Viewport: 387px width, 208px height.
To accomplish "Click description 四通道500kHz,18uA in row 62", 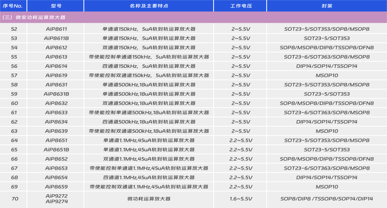I will 149,122.
